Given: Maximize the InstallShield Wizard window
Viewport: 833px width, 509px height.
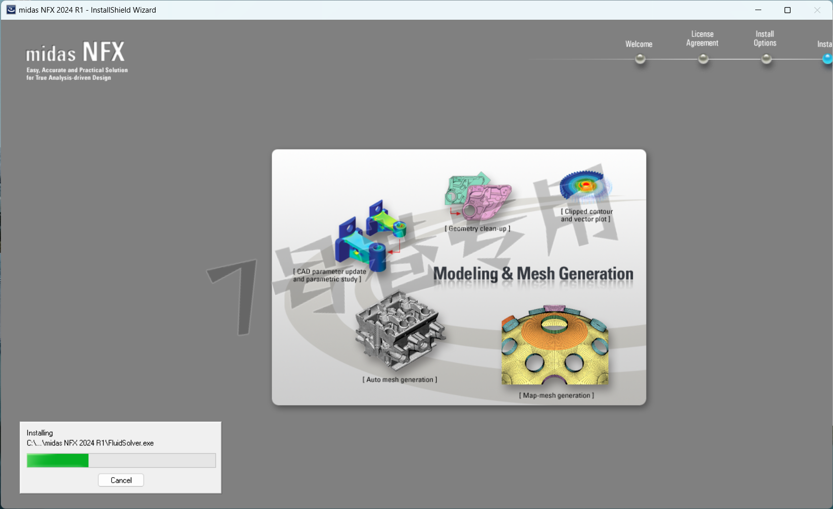Looking at the screenshot, I should tap(788, 10).
